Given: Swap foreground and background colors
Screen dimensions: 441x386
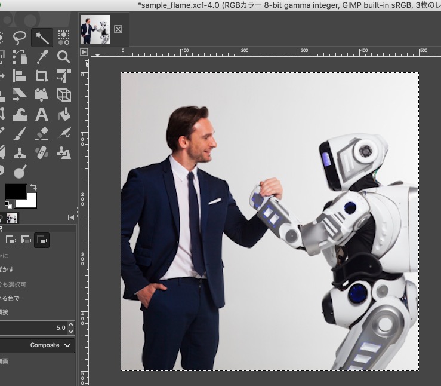Looking at the screenshot, I should pos(33,187).
